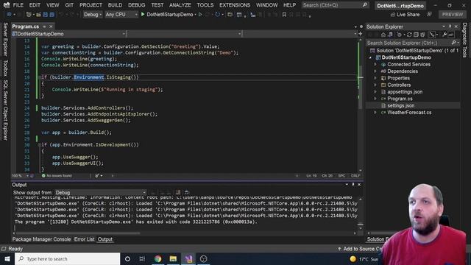Open File Explorer from the taskbar
Screen dimensions: 471x265
click(x=173, y=258)
